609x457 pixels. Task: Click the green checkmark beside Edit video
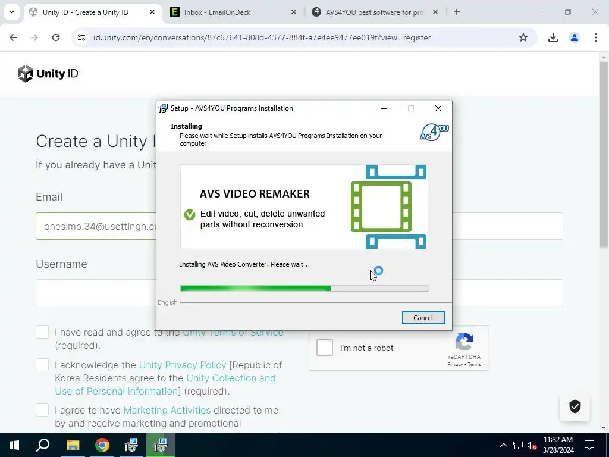coord(190,214)
